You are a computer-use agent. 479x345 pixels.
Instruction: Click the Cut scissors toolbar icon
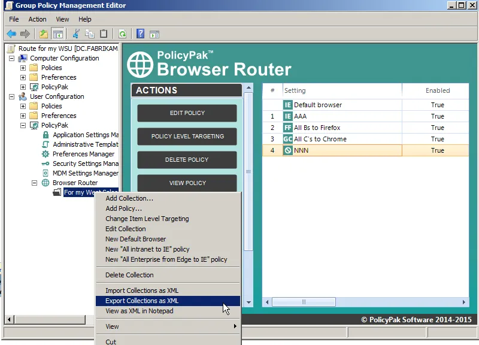[76, 34]
